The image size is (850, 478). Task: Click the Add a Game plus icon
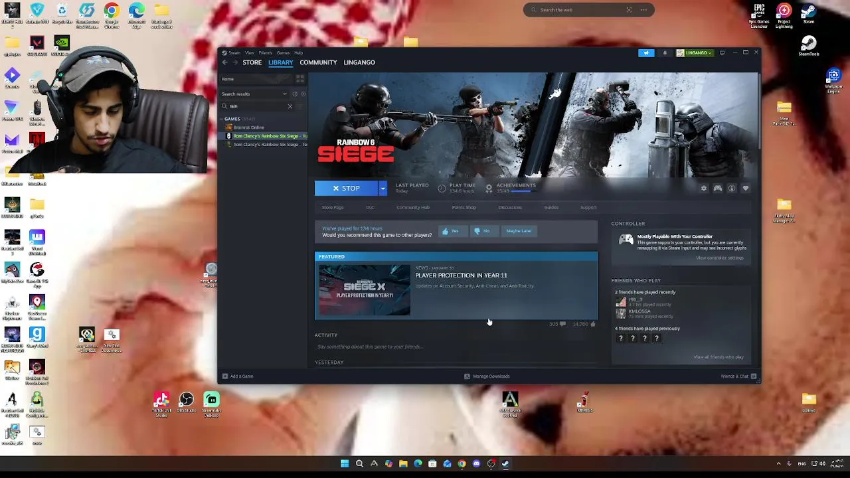[225, 376]
